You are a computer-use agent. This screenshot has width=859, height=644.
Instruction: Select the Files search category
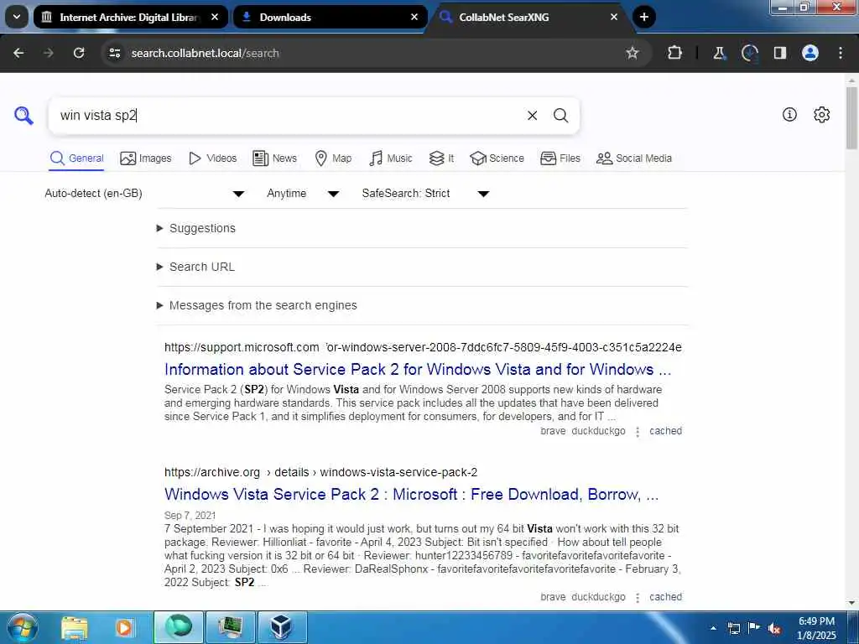pyautogui.click(x=560, y=158)
